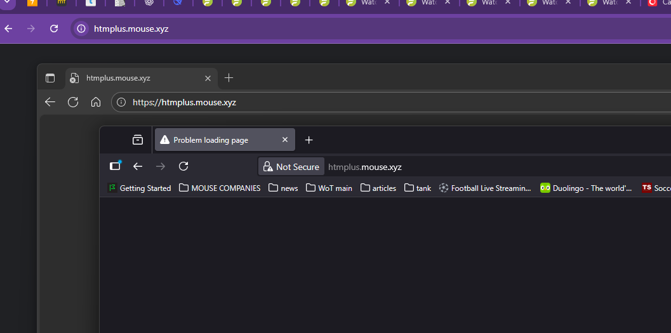The width and height of the screenshot is (671, 333).
Task: Click the https://htmplus.mouse.xyz address field
Action: coord(390,103)
